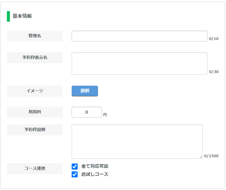
Task: Click the blue 選択 image button
Action: coord(85,91)
